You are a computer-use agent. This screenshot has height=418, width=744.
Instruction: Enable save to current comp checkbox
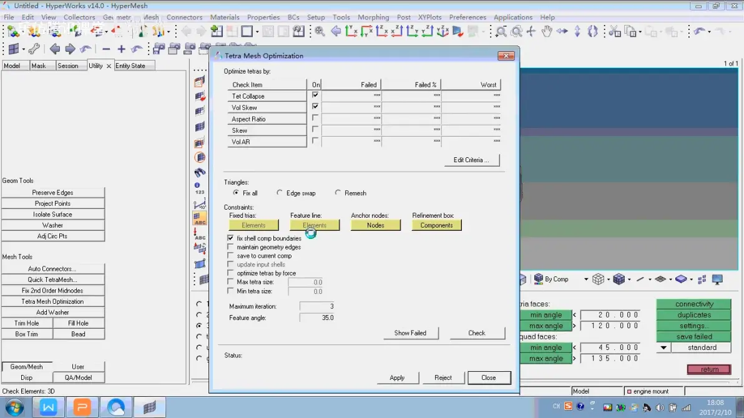pos(230,255)
